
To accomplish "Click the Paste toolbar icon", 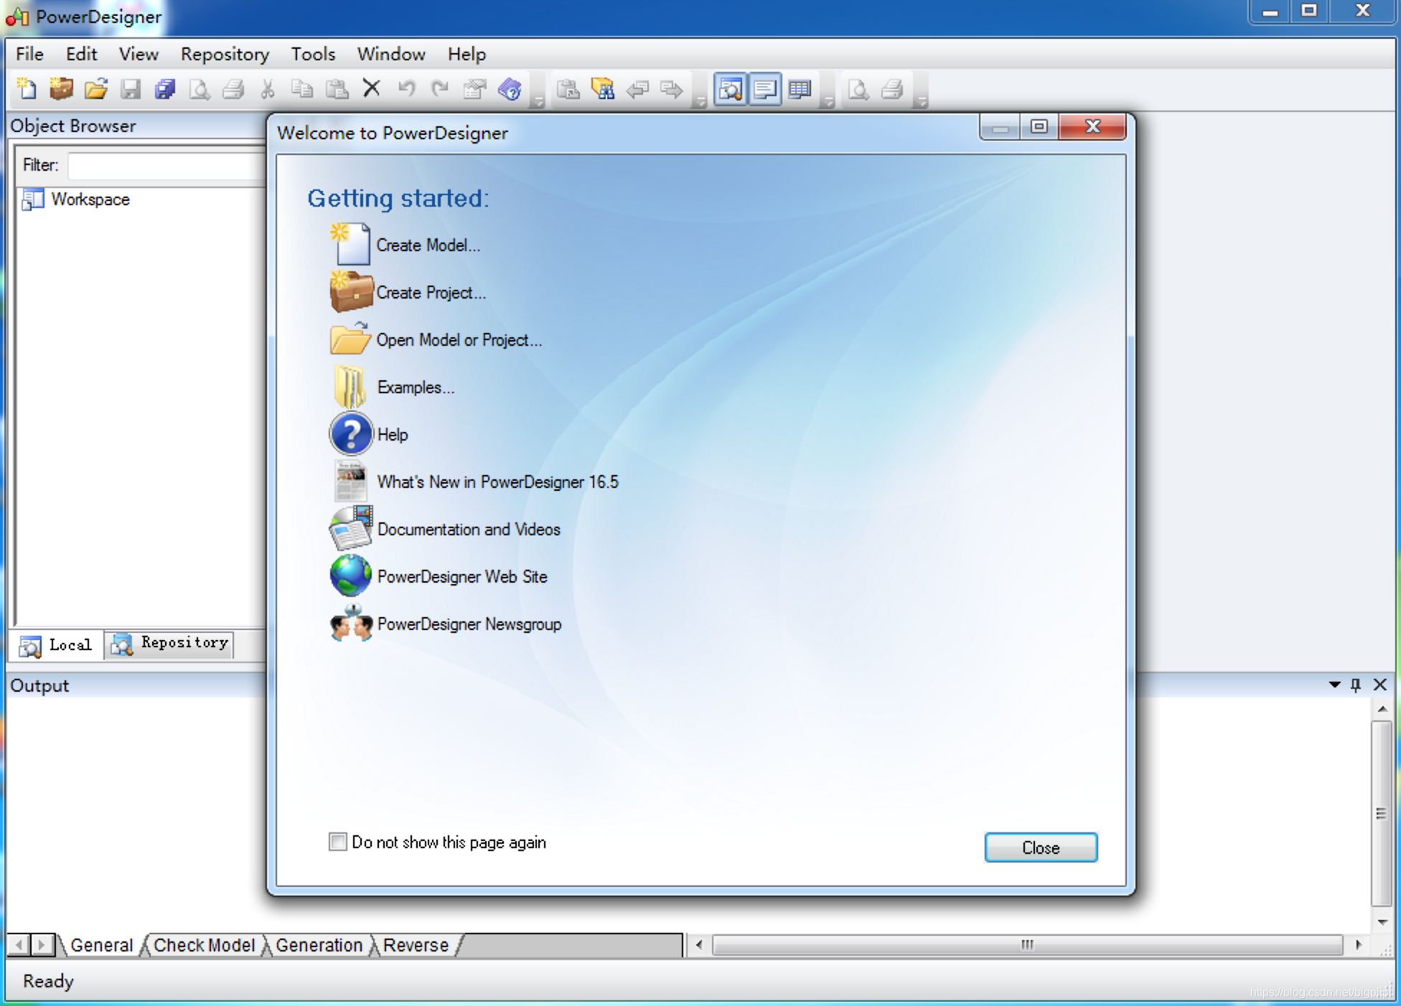I will pyautogui.click(x=337, y=89).
